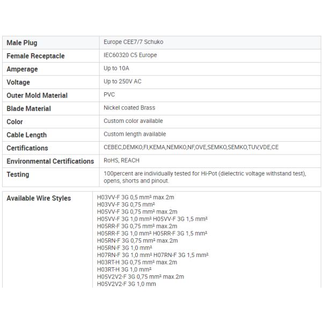Click the Voltage row label
The width and height of the screenshot is (322, 322).
[18, 83]
